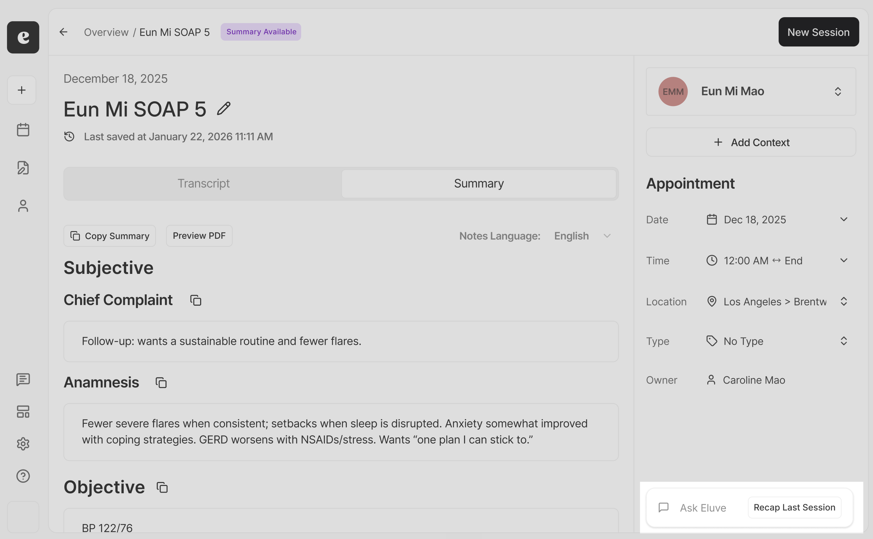Image resolution: width=873 pixels, height=539 pixels.
Task: Click Overview in the breadcrumb
Action: (x=106, y=32)
